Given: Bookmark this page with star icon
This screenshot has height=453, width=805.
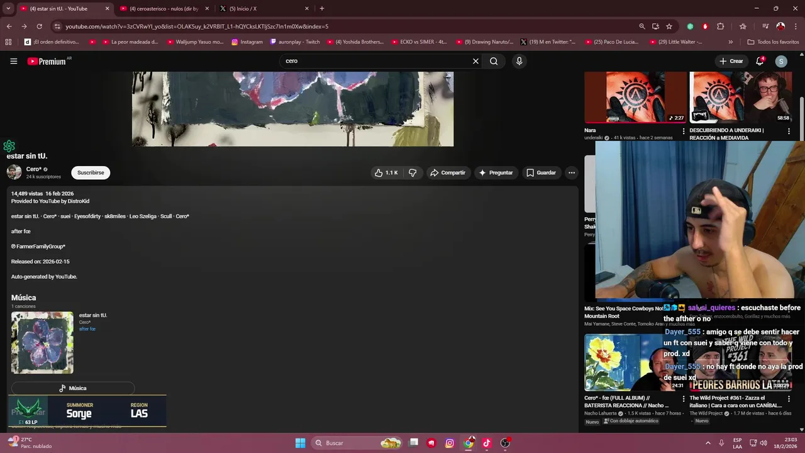Looking at the screenshot, I should (669, 26).
